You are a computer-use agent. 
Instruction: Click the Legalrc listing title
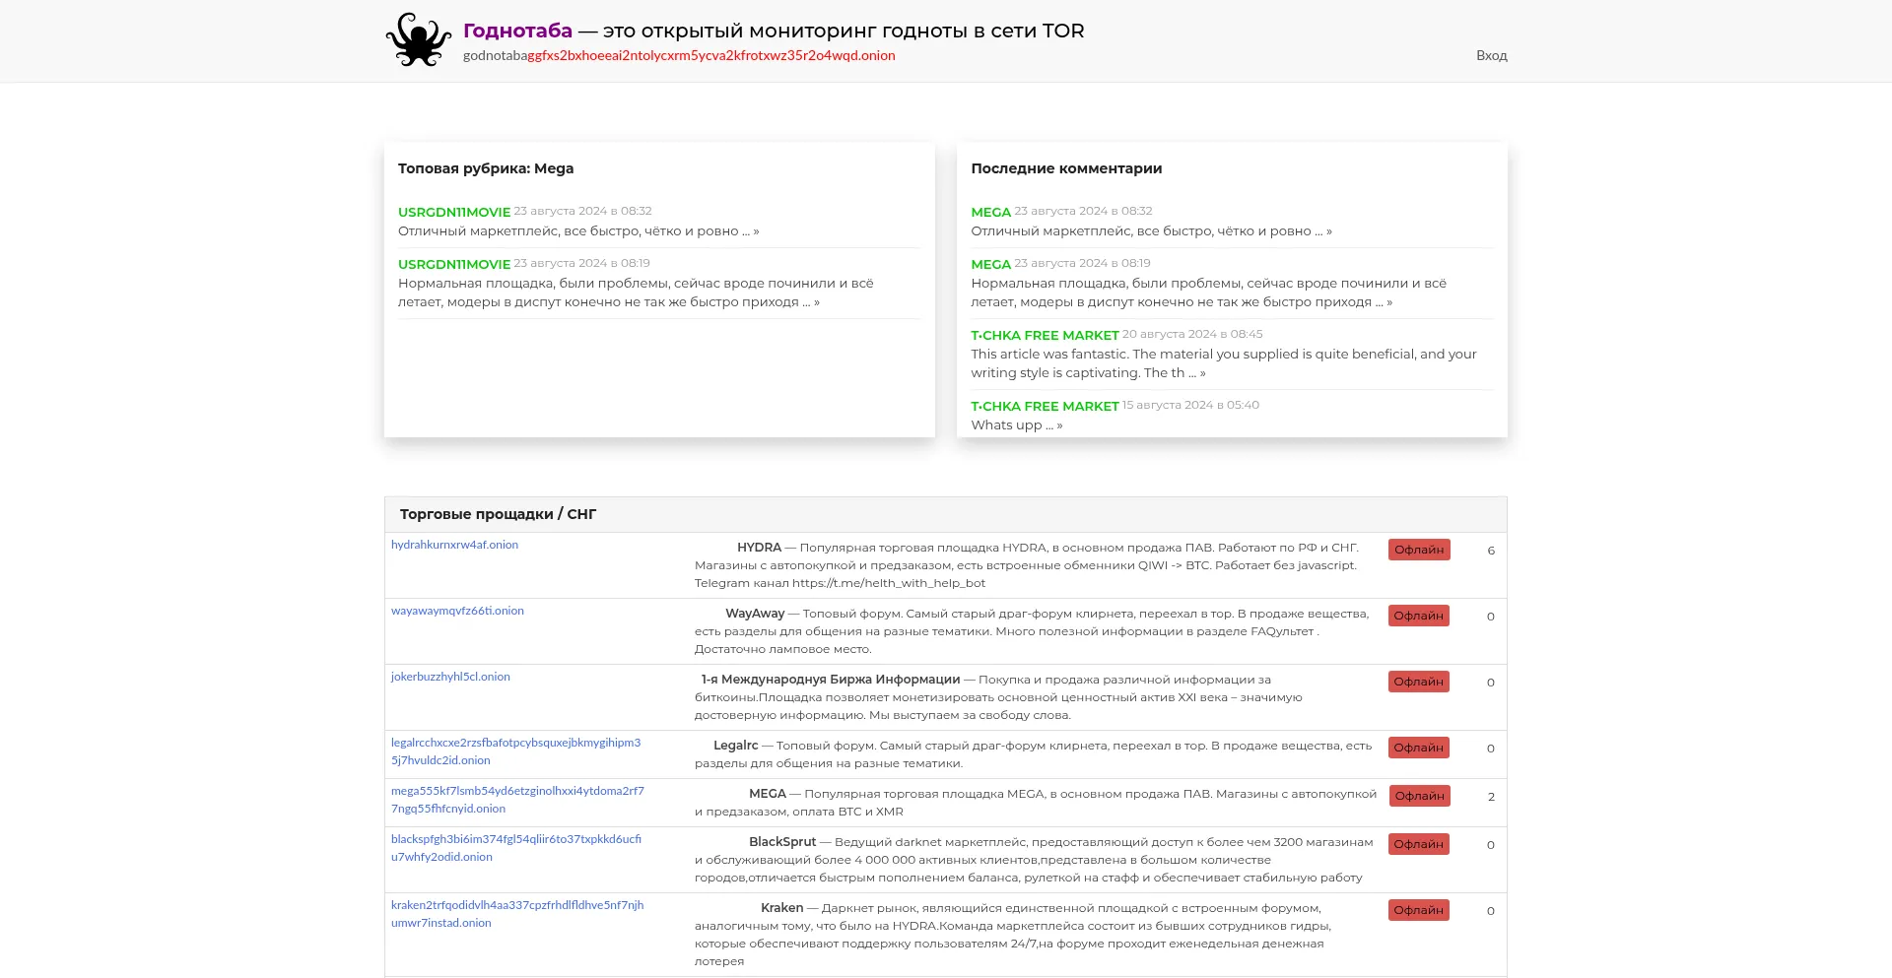pyautogui.click(x=735, y=746)
